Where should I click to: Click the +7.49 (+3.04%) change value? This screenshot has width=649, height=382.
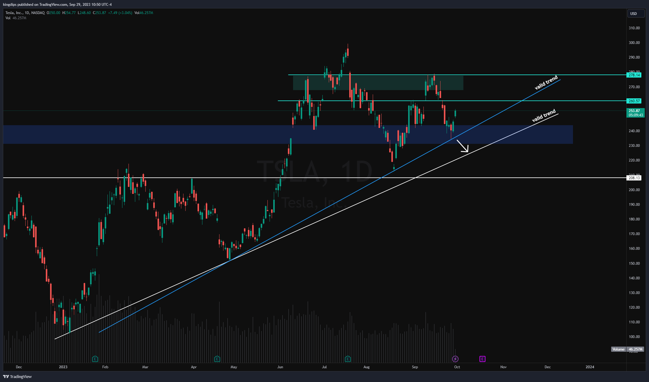click(120, 13)
